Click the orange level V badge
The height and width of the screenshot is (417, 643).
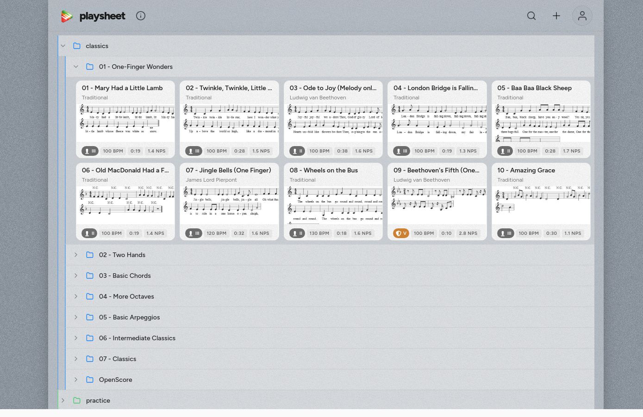tap(401, 233)
